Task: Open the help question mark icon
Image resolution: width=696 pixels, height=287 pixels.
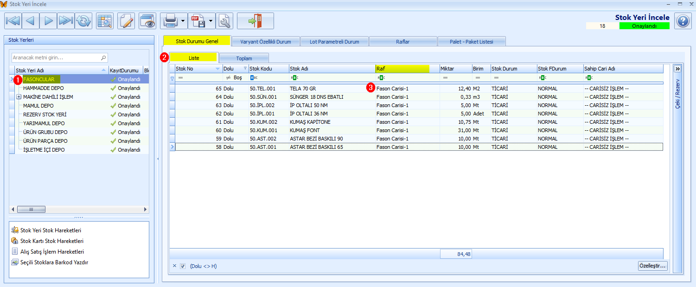Action: (x=683, y=21)
